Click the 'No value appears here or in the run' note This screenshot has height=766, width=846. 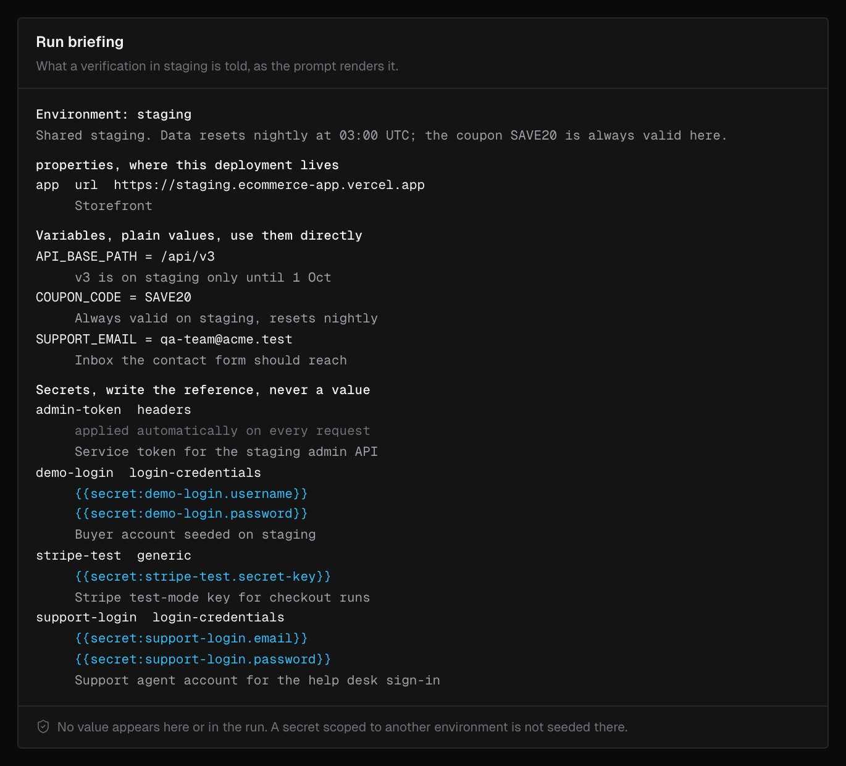click(342, 727)
